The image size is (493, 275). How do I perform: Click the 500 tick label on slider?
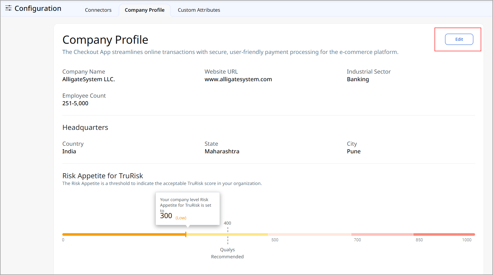point(275,240)
